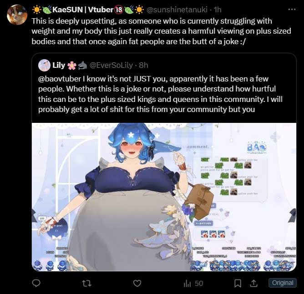Open the KaeSUN | Vtuber display name

pos(83,10)
